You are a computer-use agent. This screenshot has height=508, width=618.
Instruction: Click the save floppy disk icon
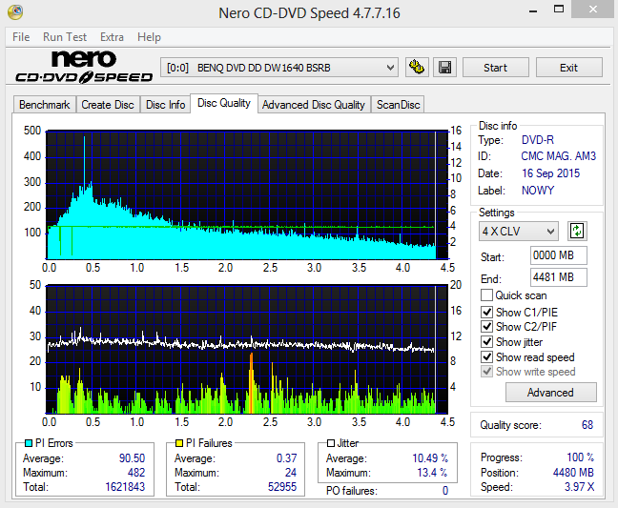click(x=445, y=68)
